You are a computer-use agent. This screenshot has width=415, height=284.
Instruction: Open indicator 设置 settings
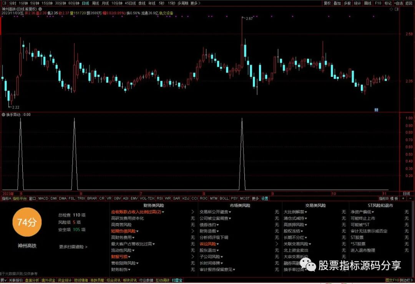[x=265, y=198]
